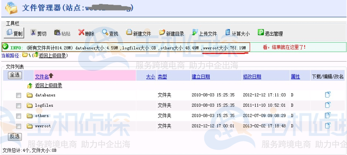
Task: Click the current path folder icon
Action: 24,55
